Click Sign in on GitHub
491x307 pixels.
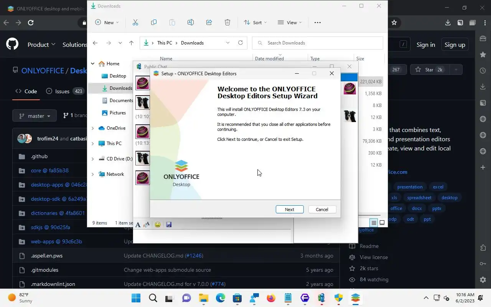click(x=426, y=45)
